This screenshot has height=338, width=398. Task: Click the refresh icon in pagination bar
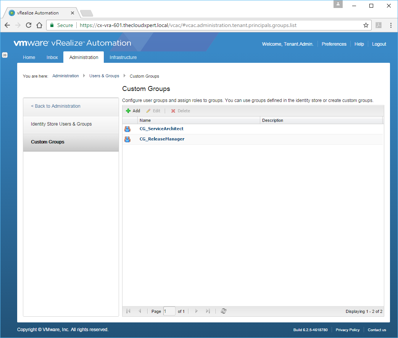pos(224,311)
